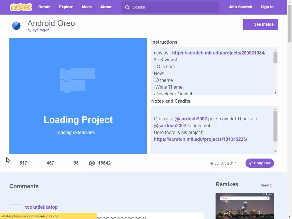Click the 517 loves count
Screen dimensions: 292x219
[x=23, y=163]
